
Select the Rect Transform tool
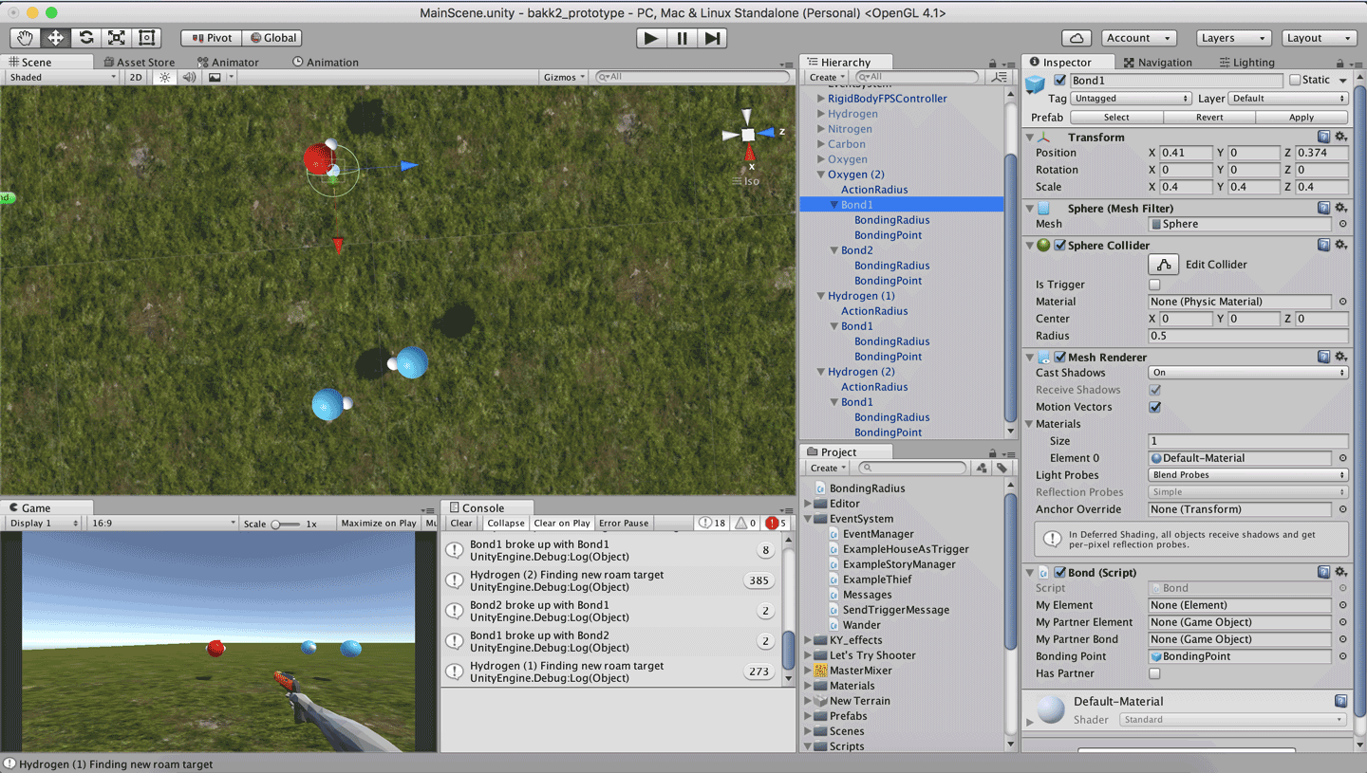click(x=147, y=38)
